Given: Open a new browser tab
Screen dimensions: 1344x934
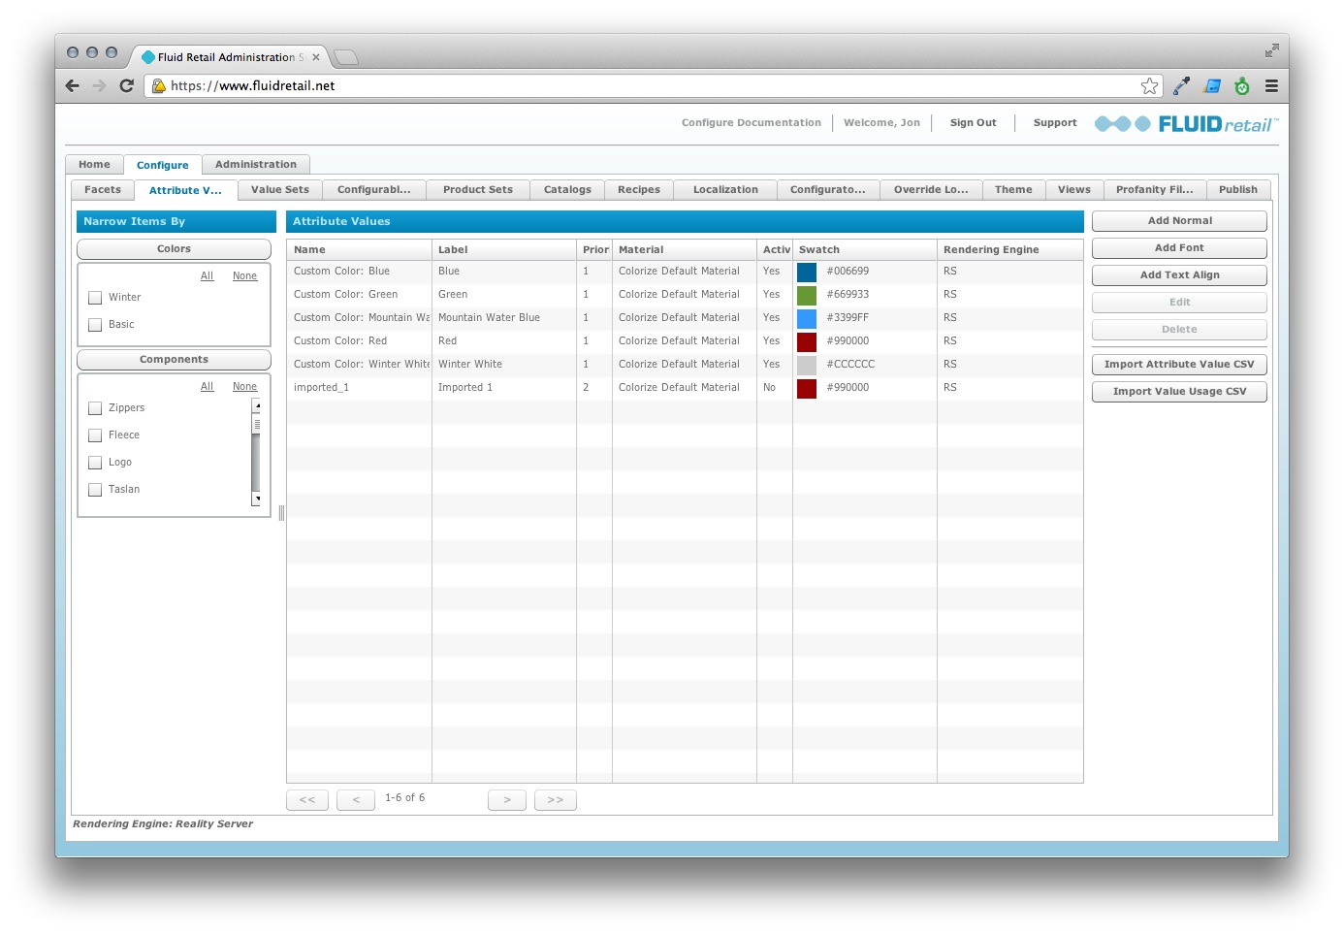Looking at the screenshot, I should pyautogui.click(x=344, y=57).
